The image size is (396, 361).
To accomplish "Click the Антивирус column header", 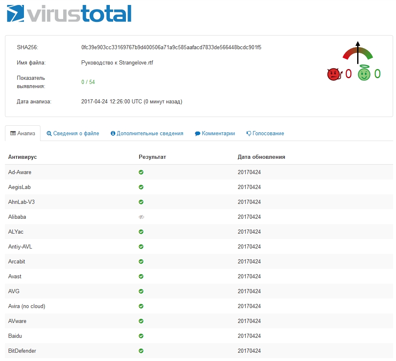I will pos(22,157).
